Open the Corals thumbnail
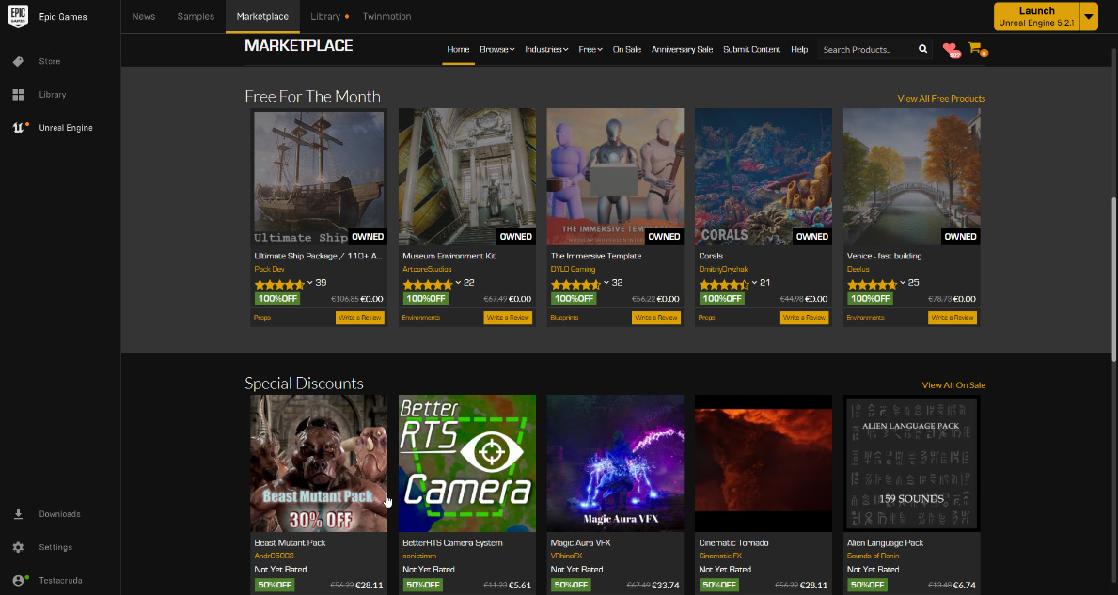The height and width of the screenshot is (595, 1118). click(x=764, y=177)
